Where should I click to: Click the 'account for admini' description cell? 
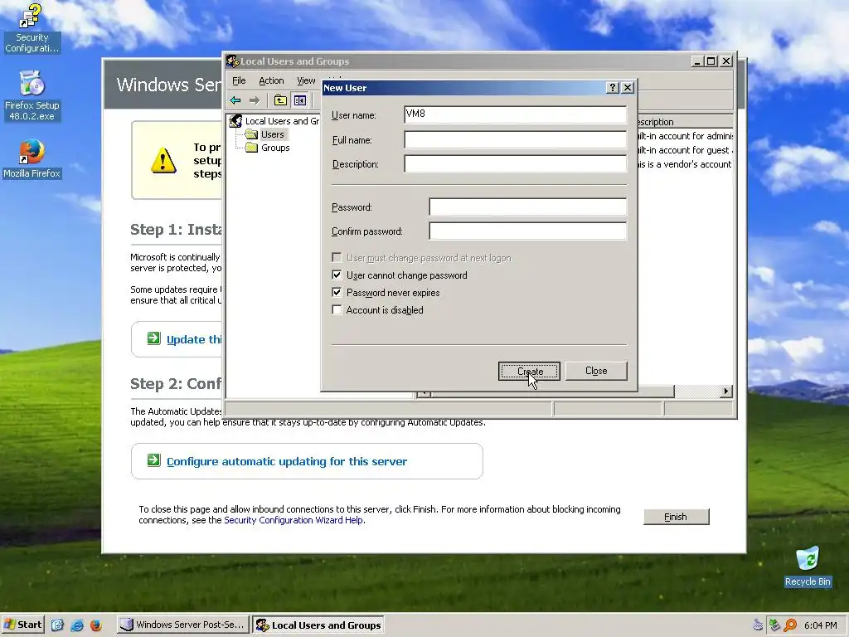686,136
